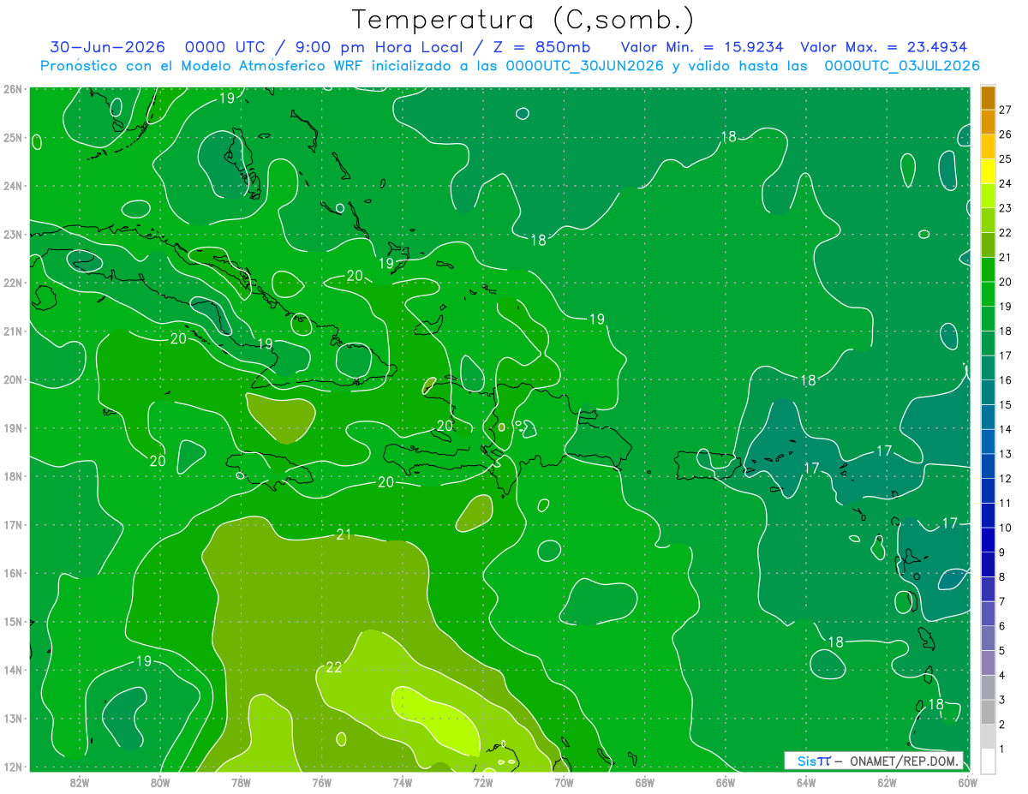Screen dimensions: 1028x794
Task: Click legend swatch between 22 and 23
Action: coord(988,220)
